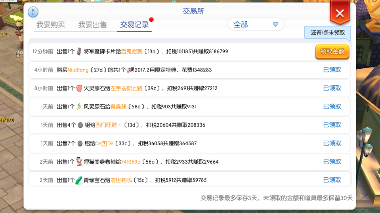The height and width of the screenshot is (213, 380).
Task: Tap the 风灵原石 lightning icon
Action: 79,107
